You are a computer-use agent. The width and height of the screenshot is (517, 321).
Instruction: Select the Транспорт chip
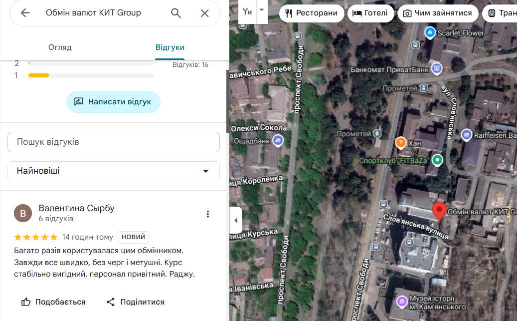click(500, 13)
